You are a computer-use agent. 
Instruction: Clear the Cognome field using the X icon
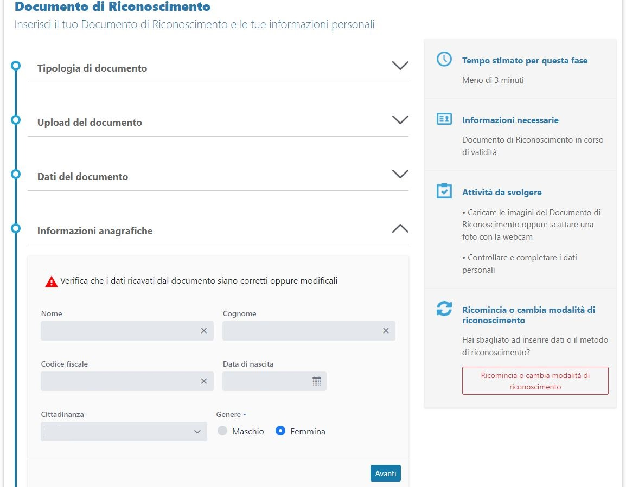tap(386, 331)
